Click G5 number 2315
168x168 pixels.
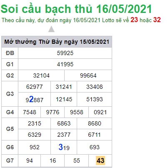click(35, 123)
